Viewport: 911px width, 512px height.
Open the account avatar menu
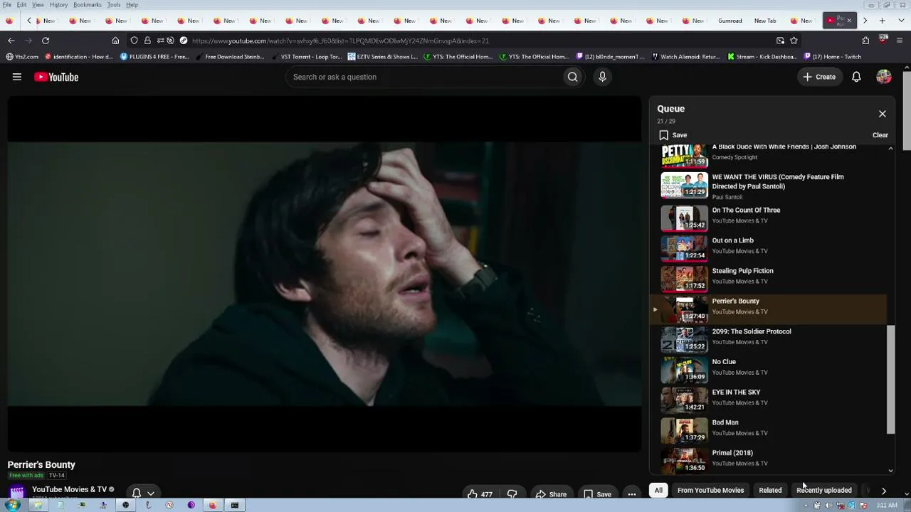point(884,77)
